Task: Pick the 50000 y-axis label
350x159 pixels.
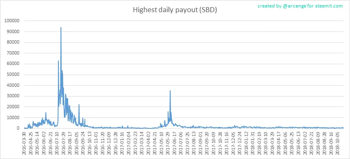Action: point(13,75)
